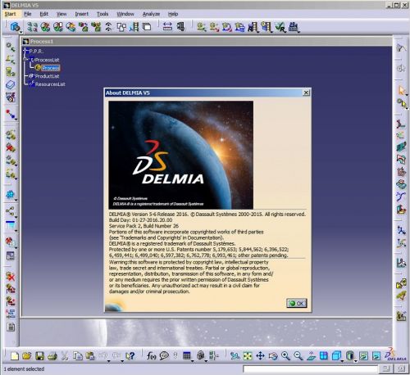Open the Tools menu
Viewport: 410px width, 375px height.
(x=102, y=14)
